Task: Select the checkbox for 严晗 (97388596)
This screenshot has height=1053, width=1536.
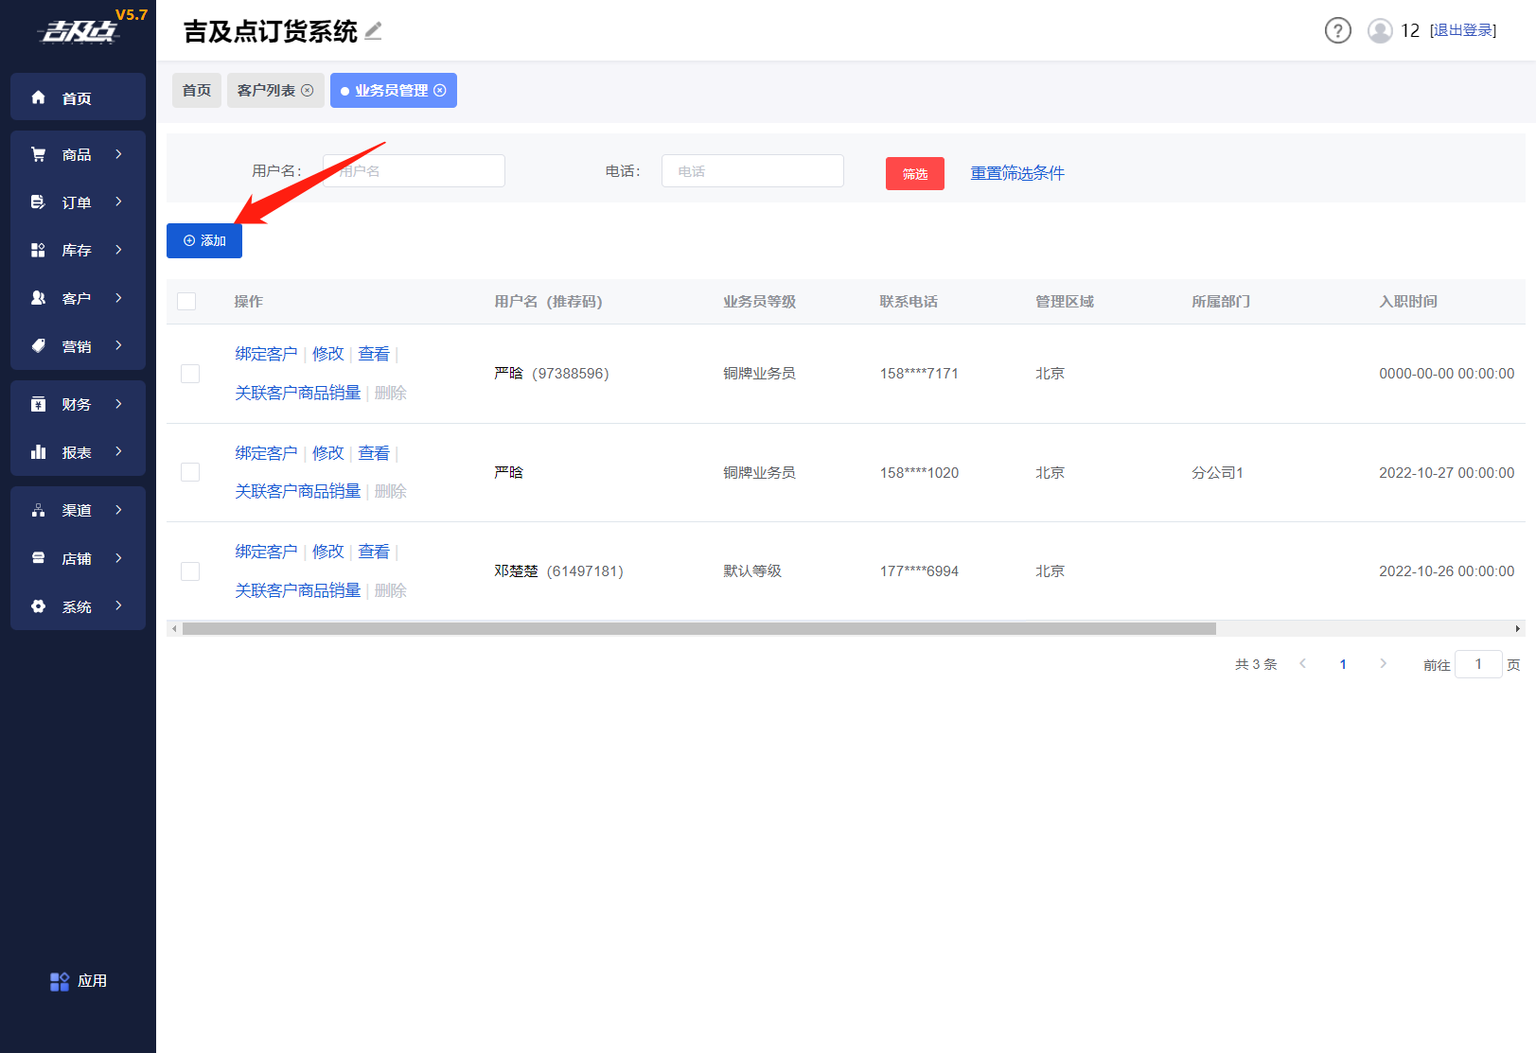Action: [190, 374]
